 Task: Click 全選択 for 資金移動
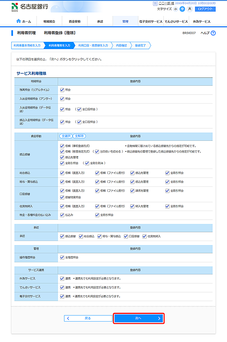click(x=66, y=136)
